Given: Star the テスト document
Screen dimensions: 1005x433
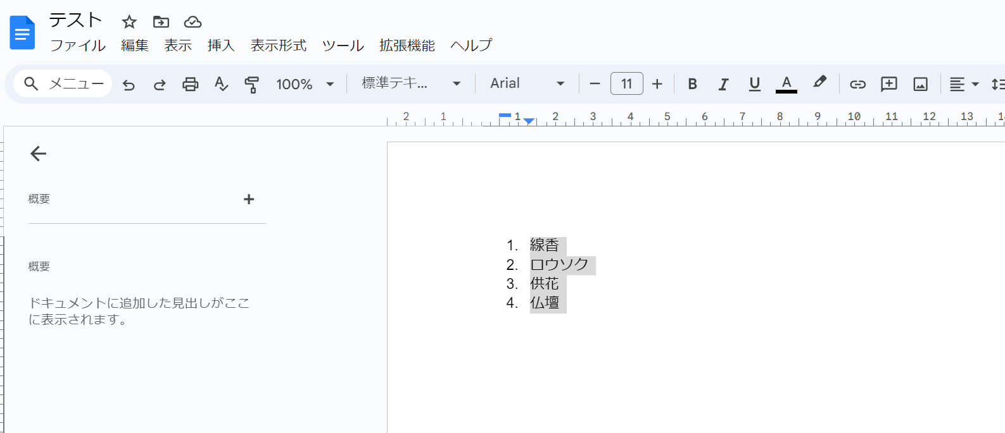Looking at the screenshot, I should click(129, 22).
